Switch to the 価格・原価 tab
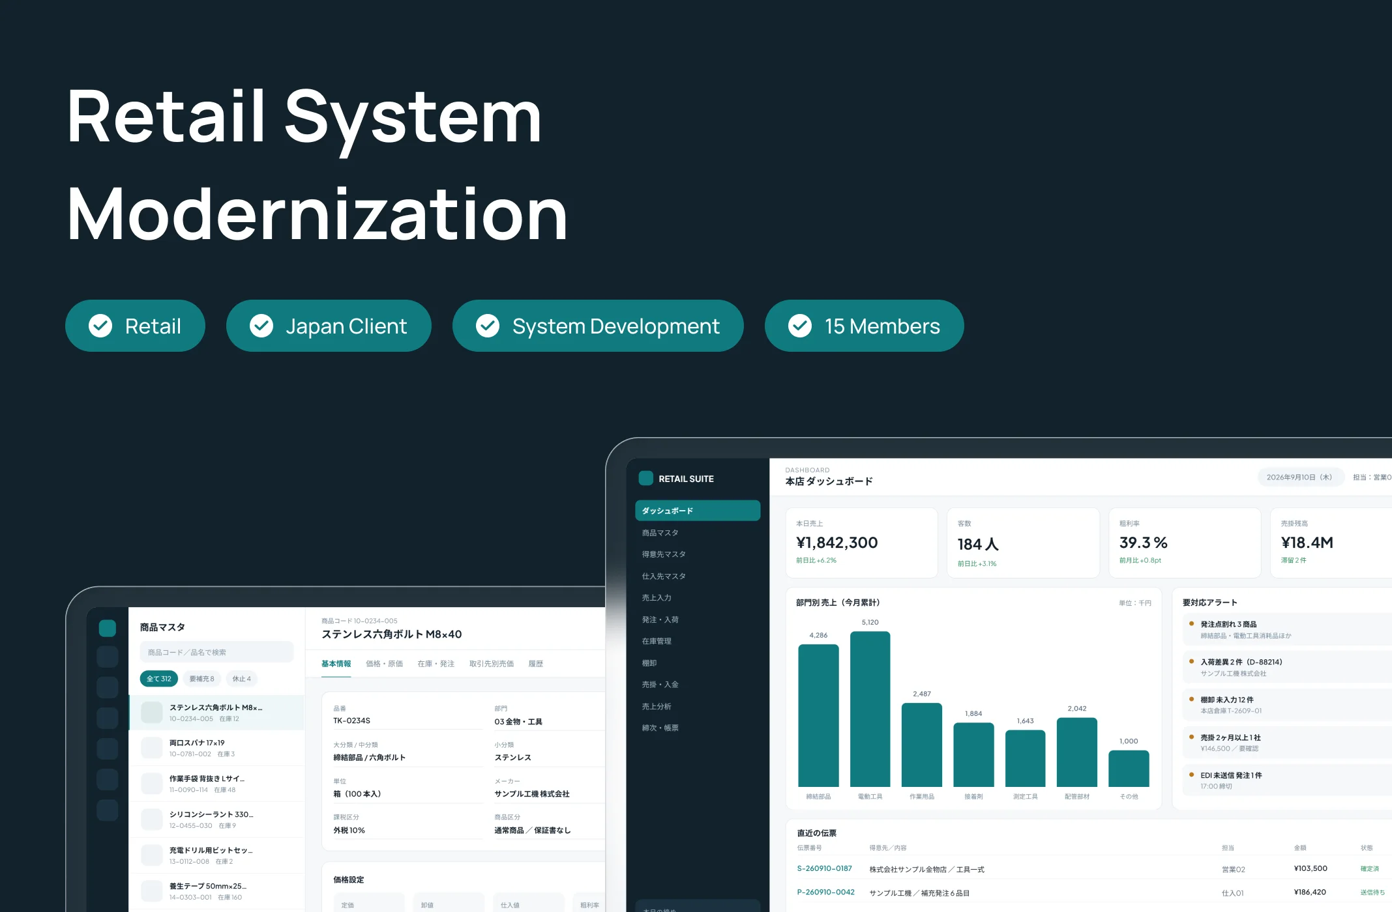The height and width of the screenshot is (912, 1392). click(x=384, y=664)
